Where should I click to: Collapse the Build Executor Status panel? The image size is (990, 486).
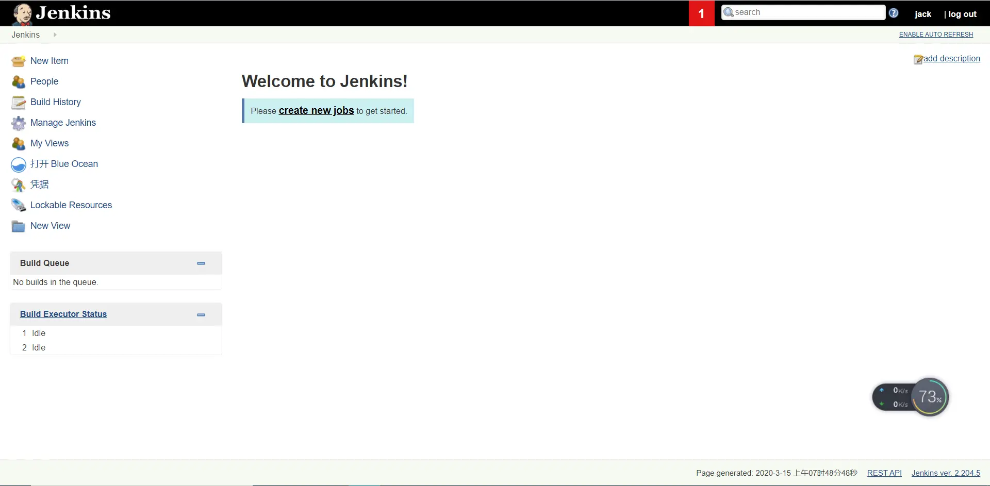201,314
